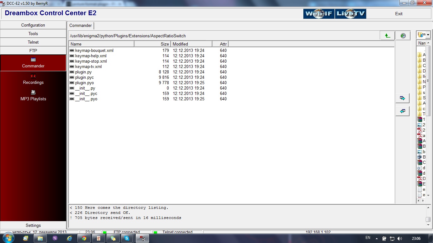Image resolution: width=433 pixels, height=243 pixels.
Task: Open Commander in the FTP sidebar
Action: point(33,63)
